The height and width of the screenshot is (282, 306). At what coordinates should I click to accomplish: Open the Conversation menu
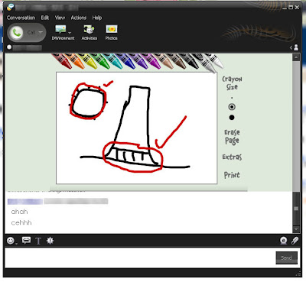pyautogui.click(x=21, y=18)
